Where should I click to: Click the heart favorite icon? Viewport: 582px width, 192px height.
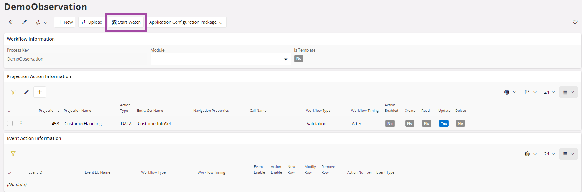[575, 22]
